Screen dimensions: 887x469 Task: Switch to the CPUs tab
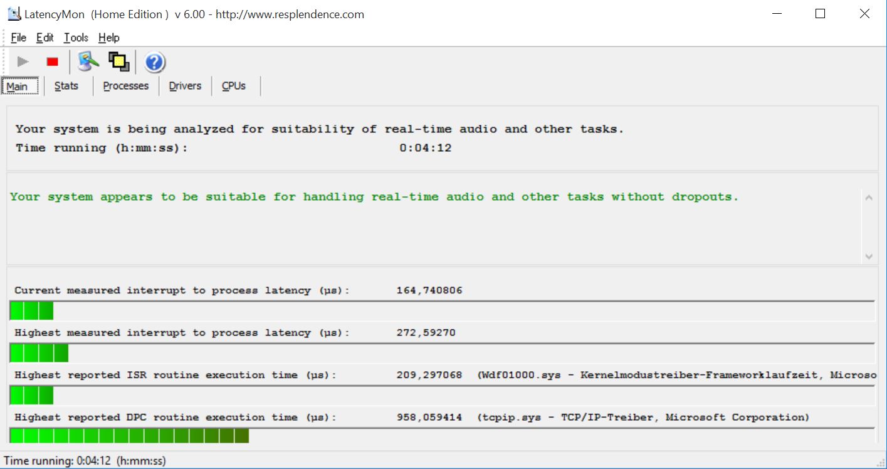tap(234, 86)
